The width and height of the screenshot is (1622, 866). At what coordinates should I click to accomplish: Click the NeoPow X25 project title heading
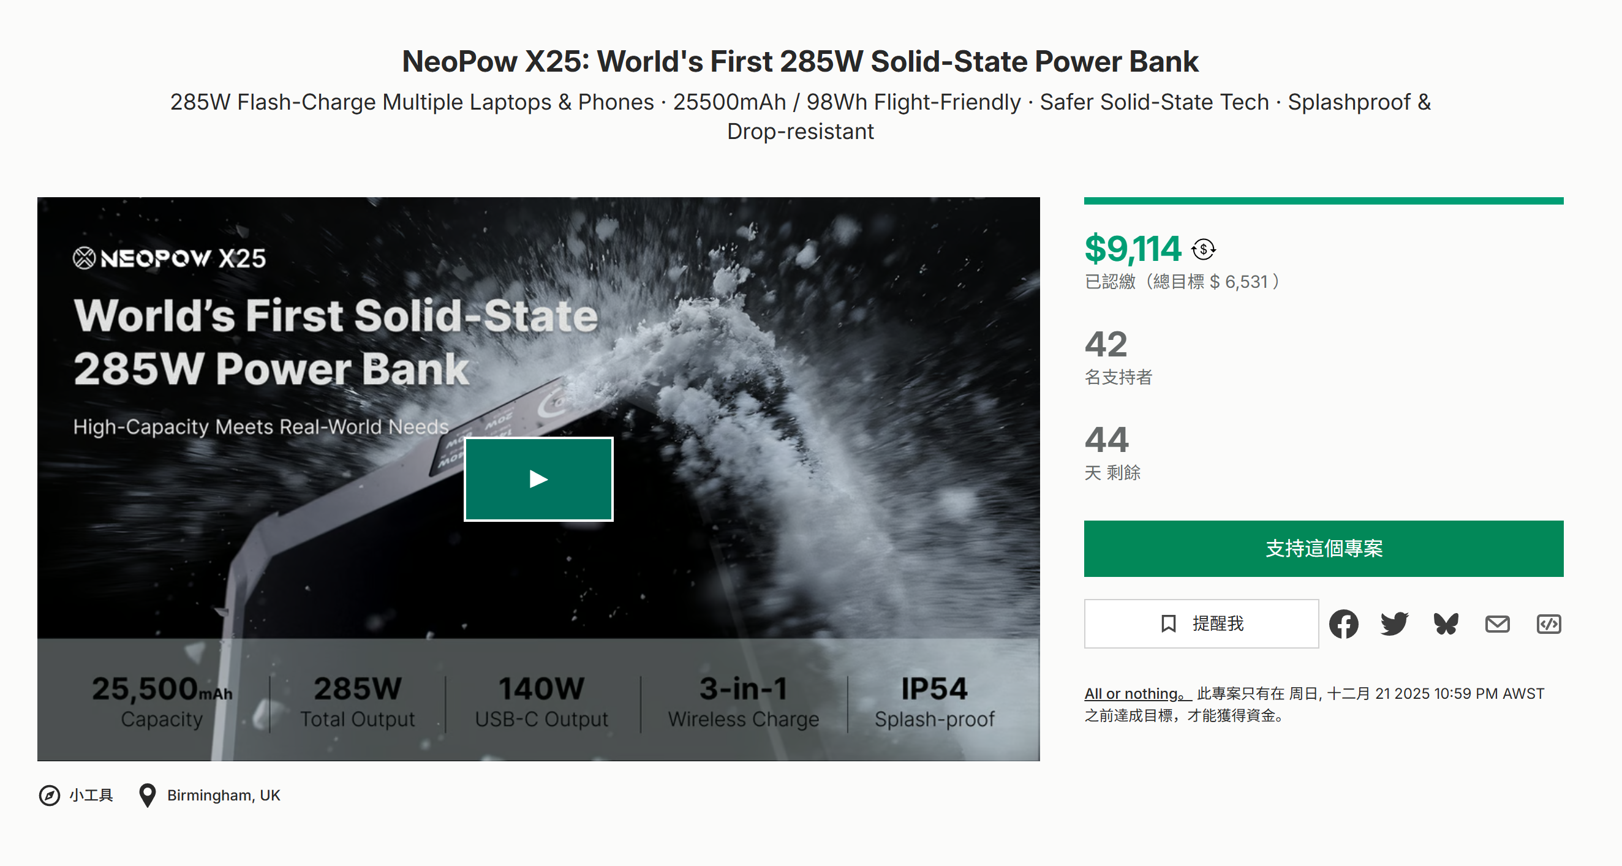point(799,61)
